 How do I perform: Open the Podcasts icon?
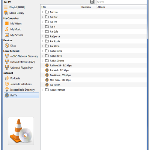pos(7,78)
